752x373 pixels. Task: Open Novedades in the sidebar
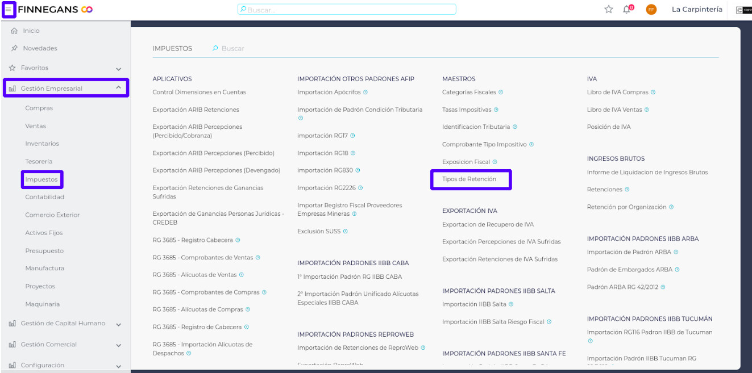(x=40, y=48)
